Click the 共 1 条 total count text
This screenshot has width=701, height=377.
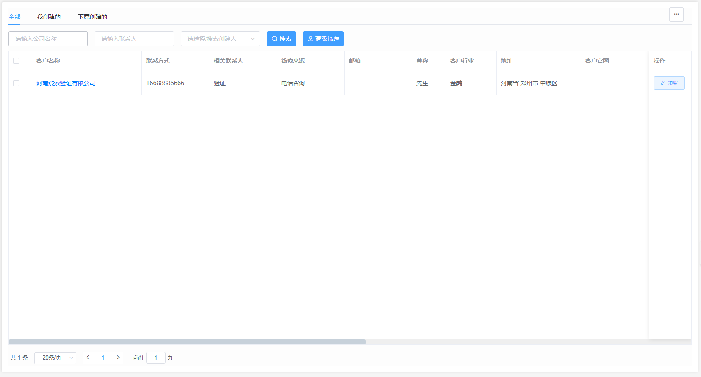pyautogui.click(x=19, y=358)
